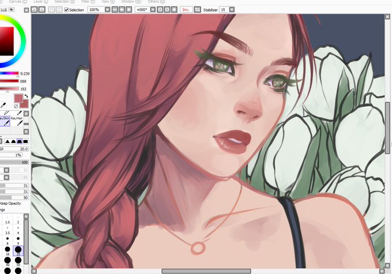The height and width of the screenshot is (274, 392).
Task: Select brush size 50 preset
Action: pyautogui.click(x=18, y=261)
